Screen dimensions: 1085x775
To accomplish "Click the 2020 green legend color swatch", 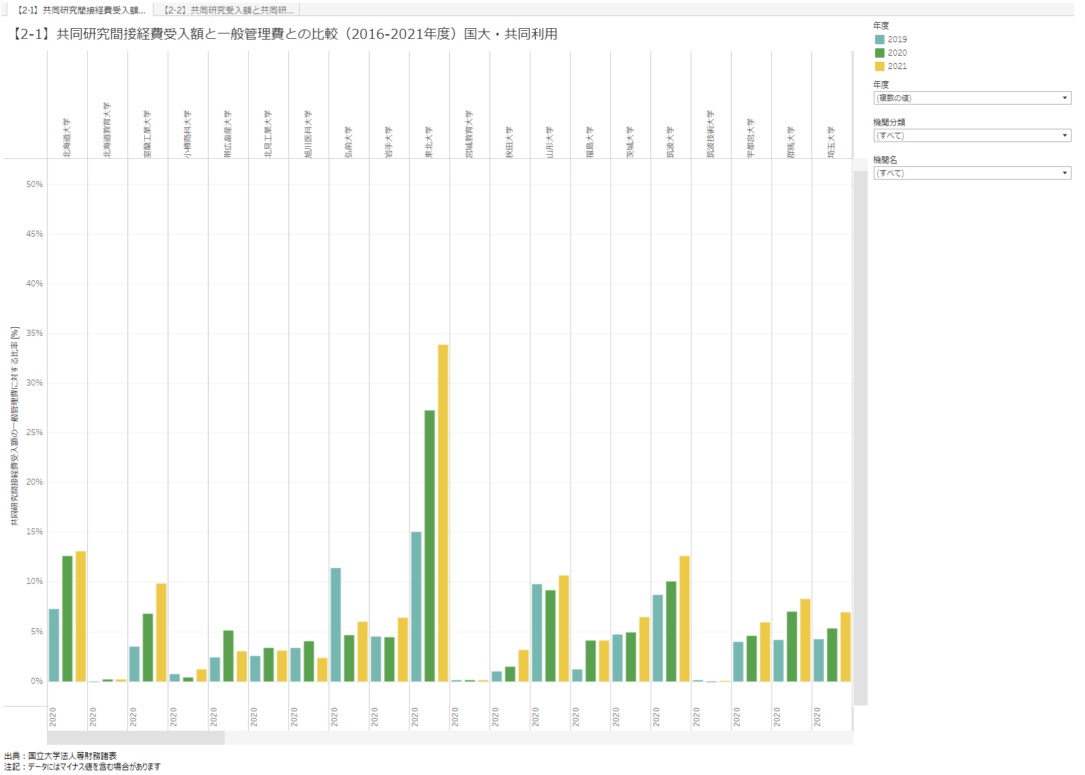I will tap(880, 53).
